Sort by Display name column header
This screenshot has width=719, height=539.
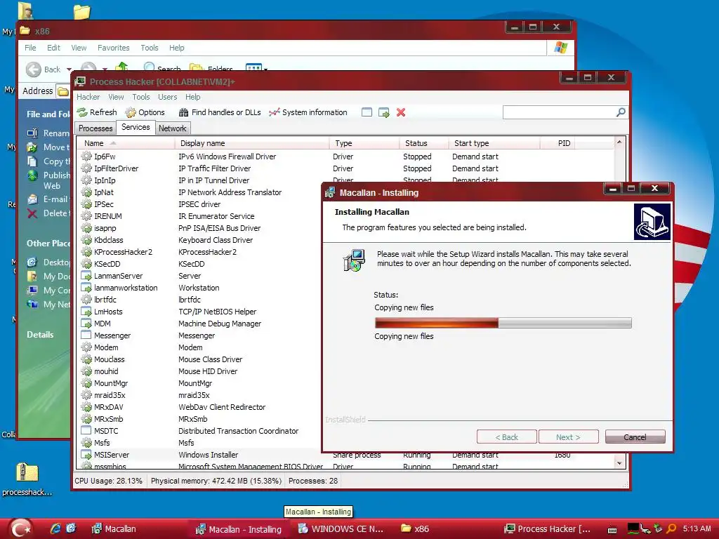252,143
